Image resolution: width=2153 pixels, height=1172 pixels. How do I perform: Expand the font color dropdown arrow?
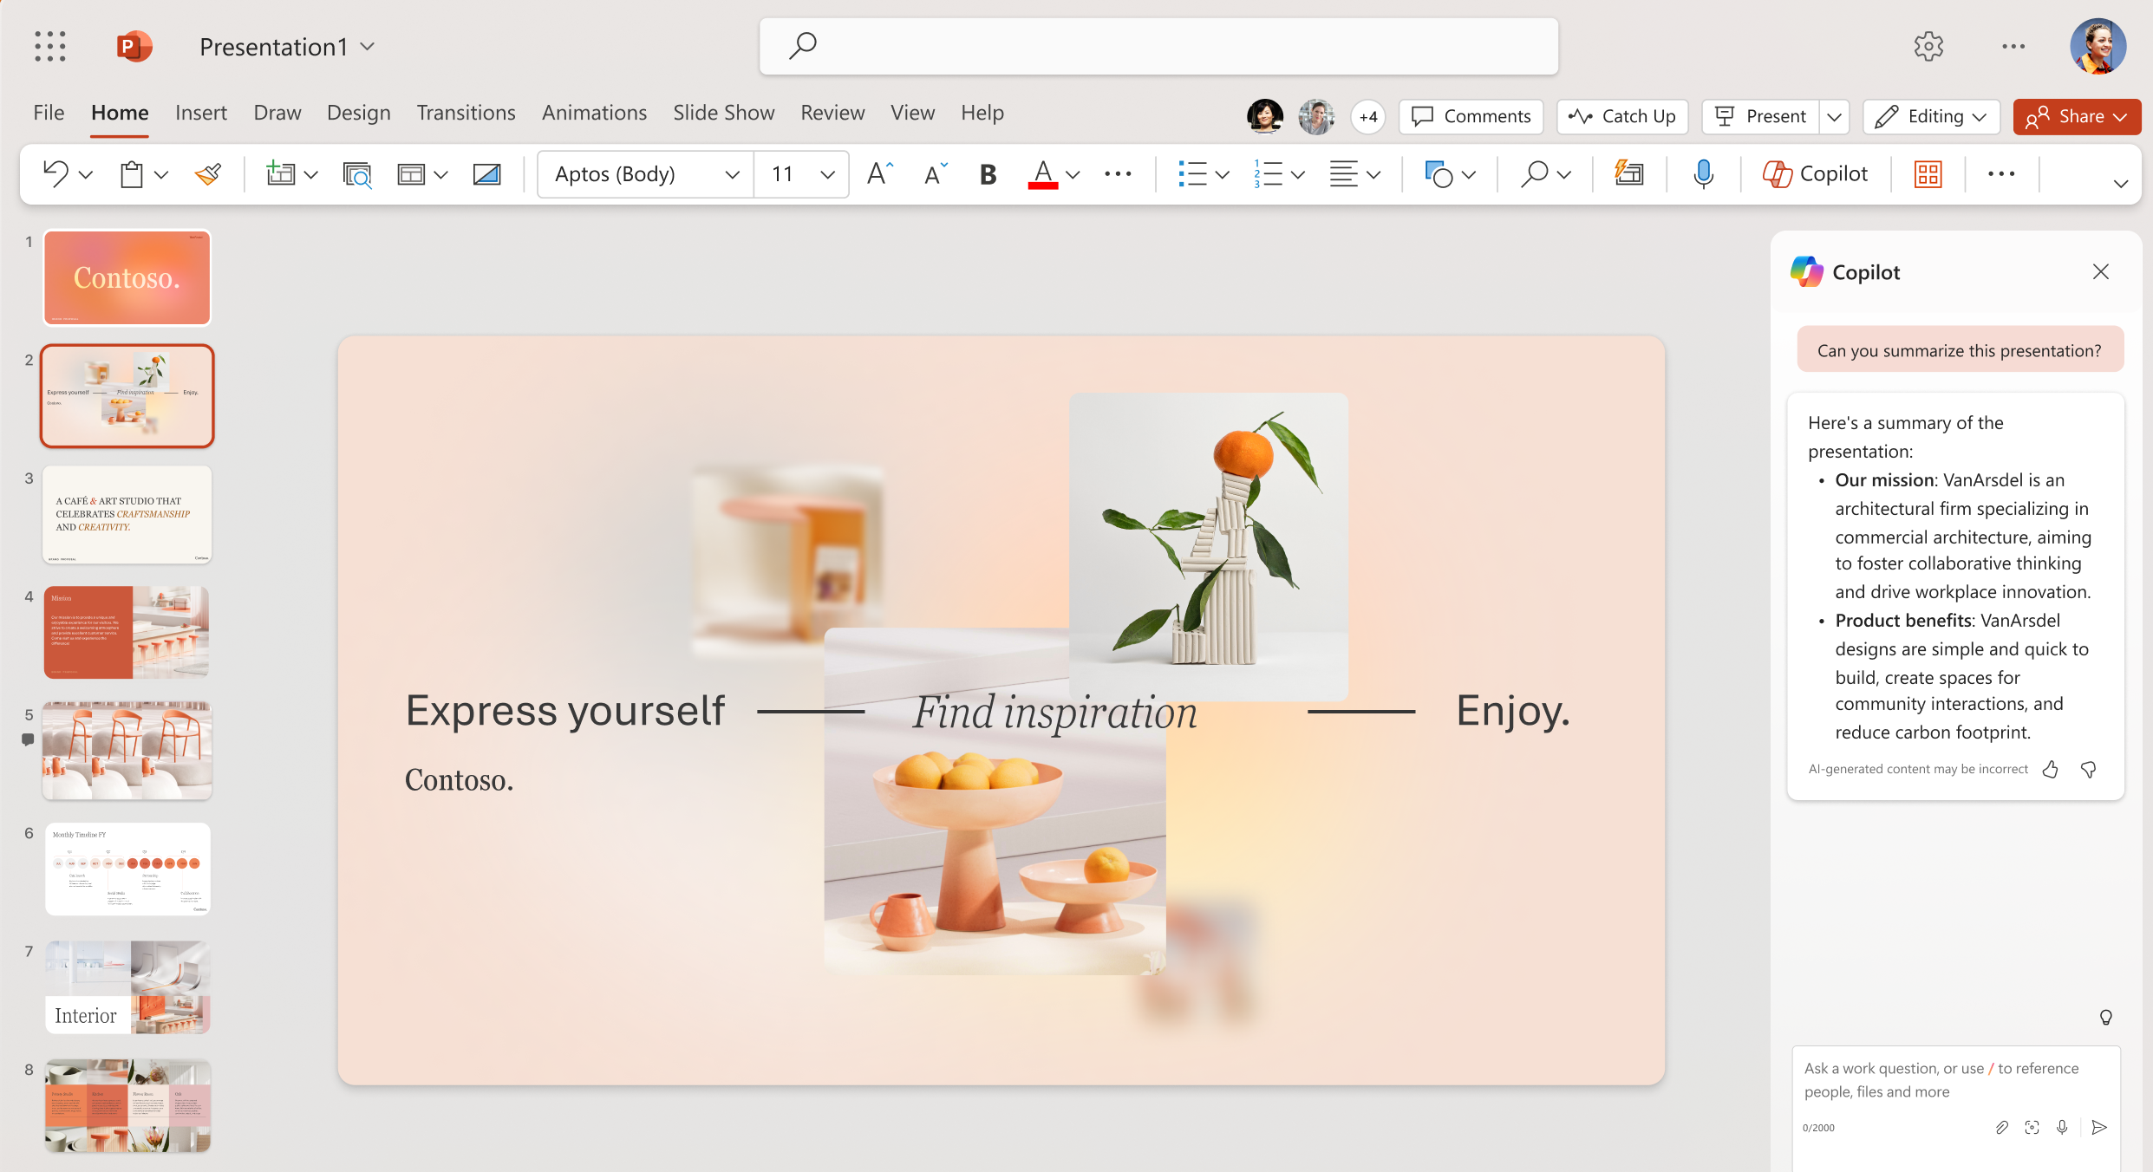(1073, 174)
